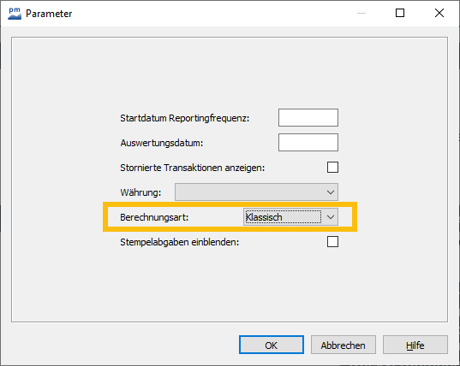Image resolution: width=460 pixels, height=366 pixels.
Task: Focus the Startdatum Reportingfrequenz date field
Action: [x=308, y=118]
